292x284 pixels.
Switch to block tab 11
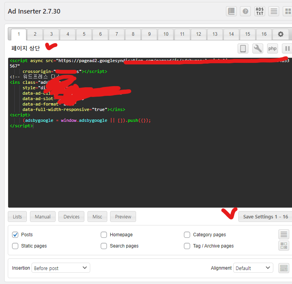click(x=182, y=34)
